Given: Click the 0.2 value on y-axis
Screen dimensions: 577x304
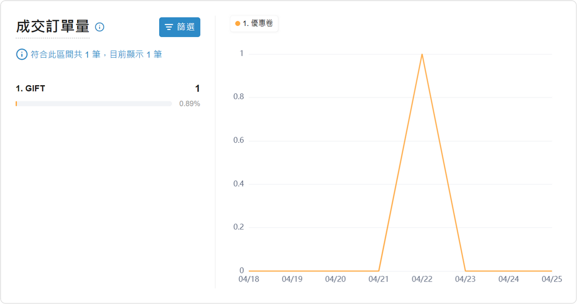Looking at the screenshot, I should [238, 227].
